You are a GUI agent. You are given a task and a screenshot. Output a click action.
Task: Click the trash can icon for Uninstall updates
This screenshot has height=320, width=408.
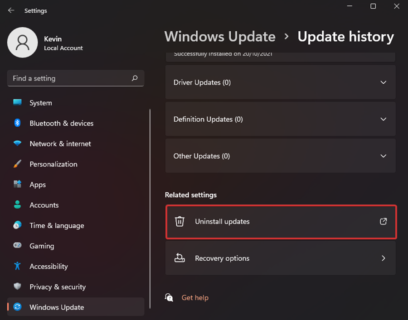click(x=180, y=221)
